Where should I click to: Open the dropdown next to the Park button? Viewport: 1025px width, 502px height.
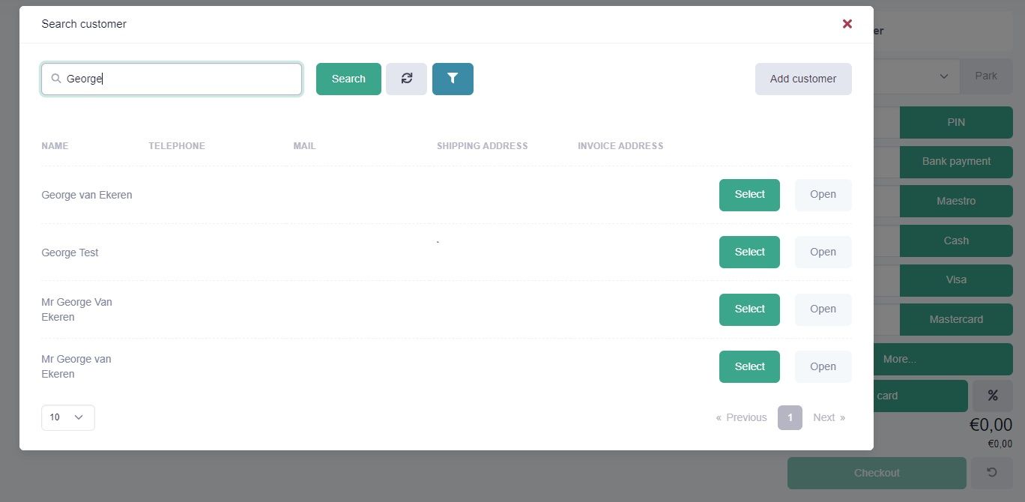pyautogui.click(x=944, y=76)
